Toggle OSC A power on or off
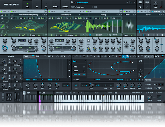The height and width of the screenshot is (127, 165). (12, 11)
